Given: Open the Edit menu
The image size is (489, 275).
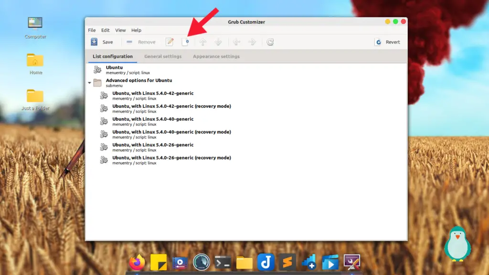Looking at the screenshot, I should [x=106, y=30].
